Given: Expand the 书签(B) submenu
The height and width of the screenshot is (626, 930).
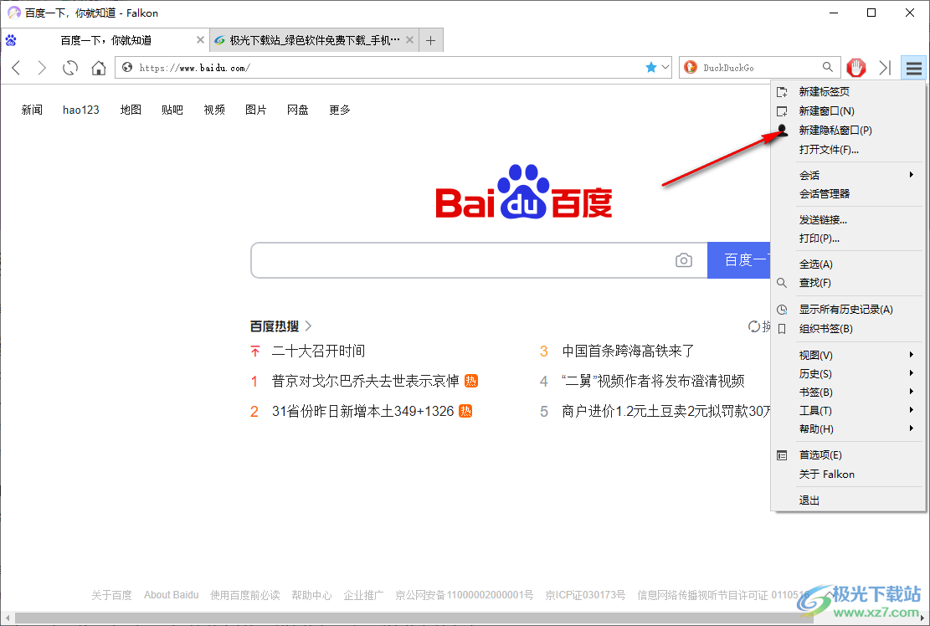Looking at the screenshot, I should [x=848, y=392].
